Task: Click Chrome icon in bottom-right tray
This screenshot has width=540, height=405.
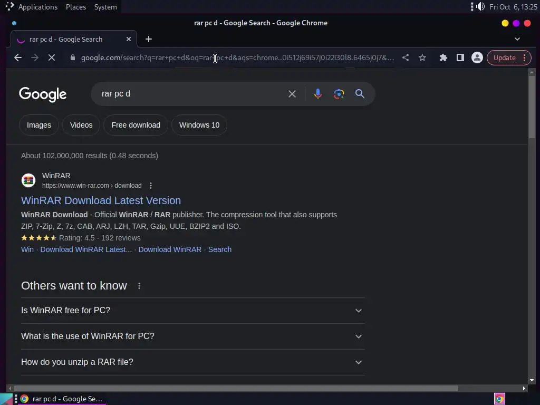Action: [x=499, y=399]
